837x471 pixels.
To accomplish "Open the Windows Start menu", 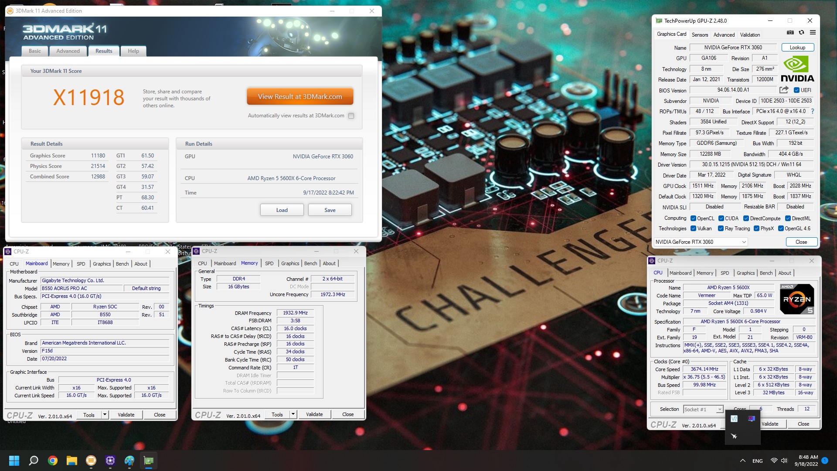I will point(14,461).
